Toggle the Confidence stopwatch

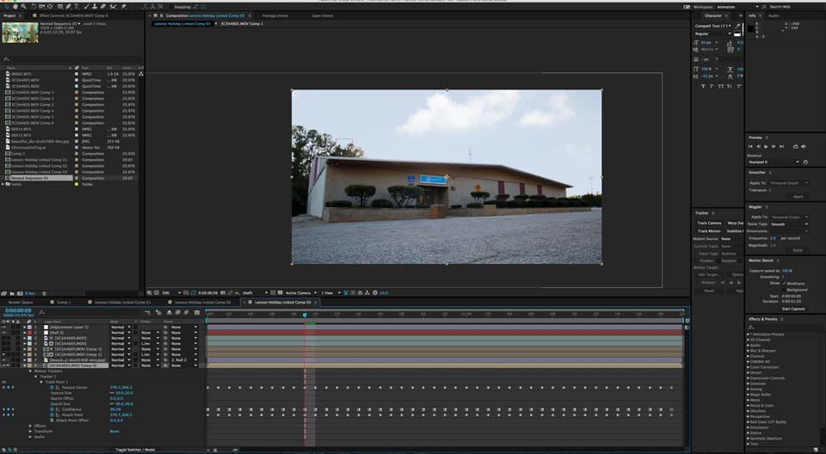coord(52,409)
